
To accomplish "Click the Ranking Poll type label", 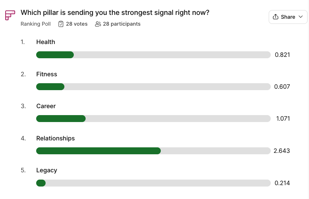I will pyautogui.click(x=35, y=24).
